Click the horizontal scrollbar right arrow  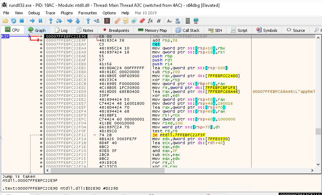[x=312, y=170]
